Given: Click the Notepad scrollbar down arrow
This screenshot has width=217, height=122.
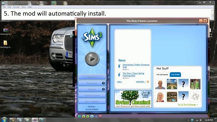Looking at the screenshot, I should 212,18.
